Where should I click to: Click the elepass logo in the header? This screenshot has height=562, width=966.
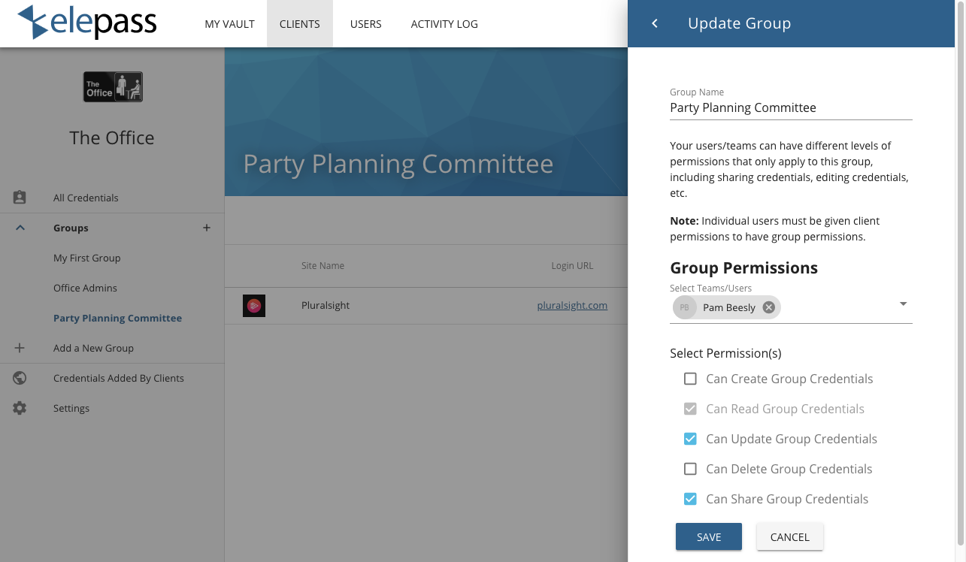click(x=85, y=23)
